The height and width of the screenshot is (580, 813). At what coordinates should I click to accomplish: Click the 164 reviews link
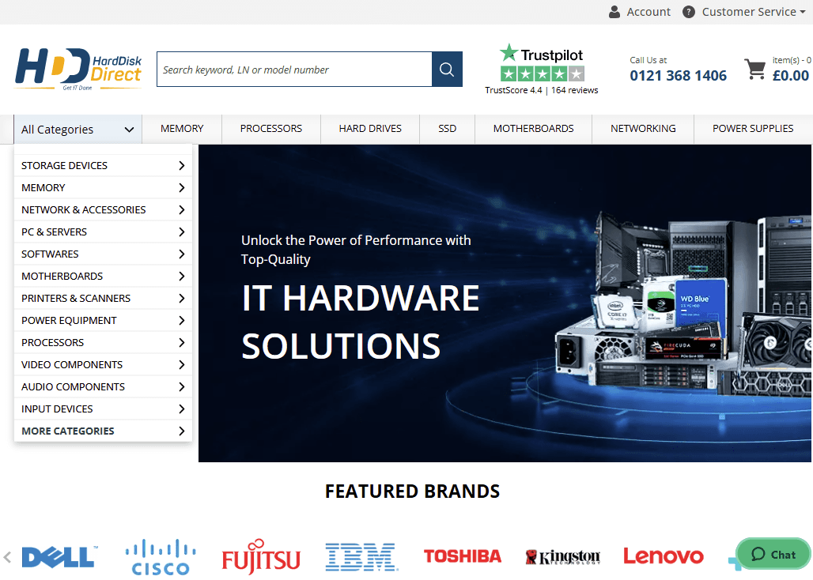[x=574, y=89]
